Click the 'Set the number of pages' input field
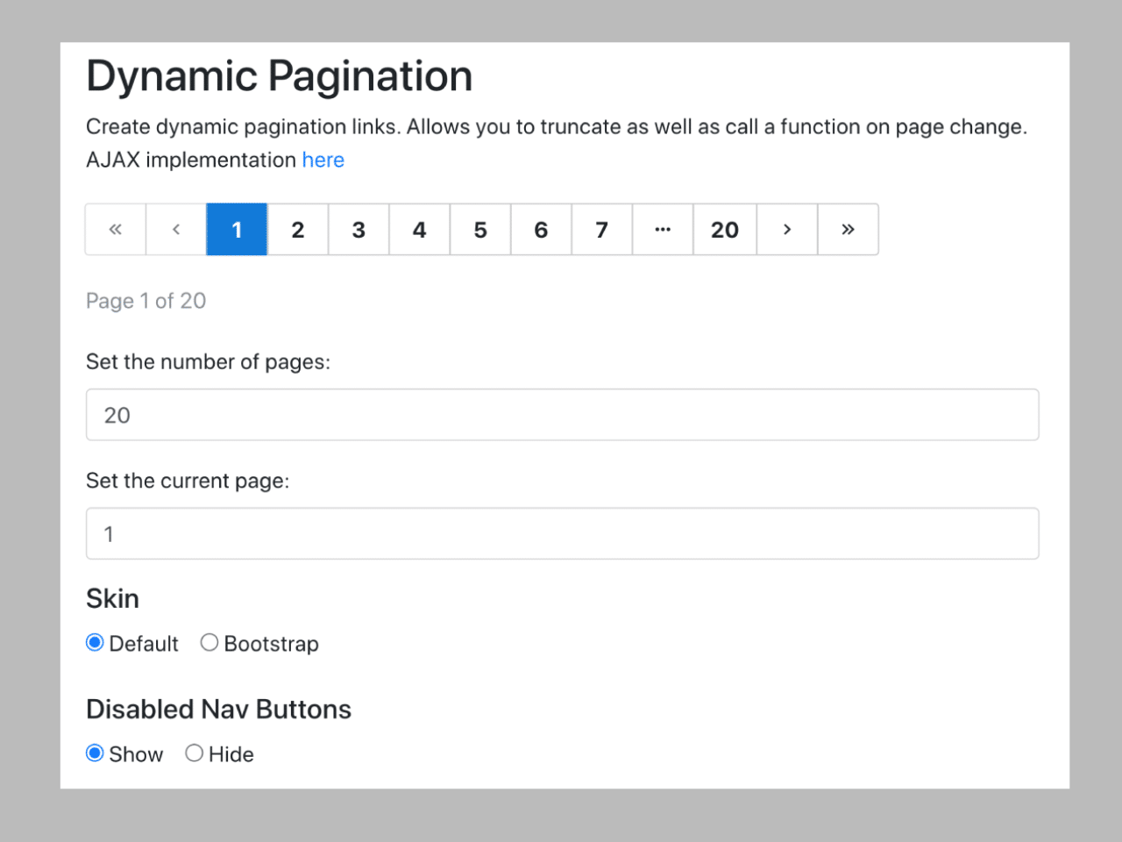 (561, 414)
